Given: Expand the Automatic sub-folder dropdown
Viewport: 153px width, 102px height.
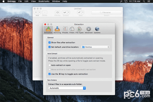Looking at the screenshot, I should [x=67, y=88].
